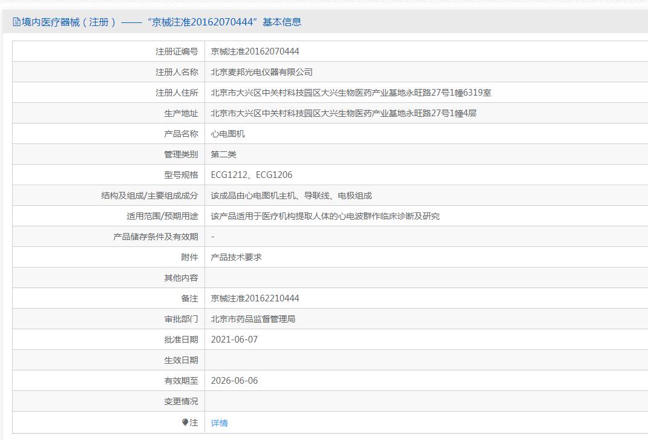Click composition text 该成品由心电图机主机、导联线、电极组成
The height and width of the screenshot is (440, 648).
(x=292, y=195)
